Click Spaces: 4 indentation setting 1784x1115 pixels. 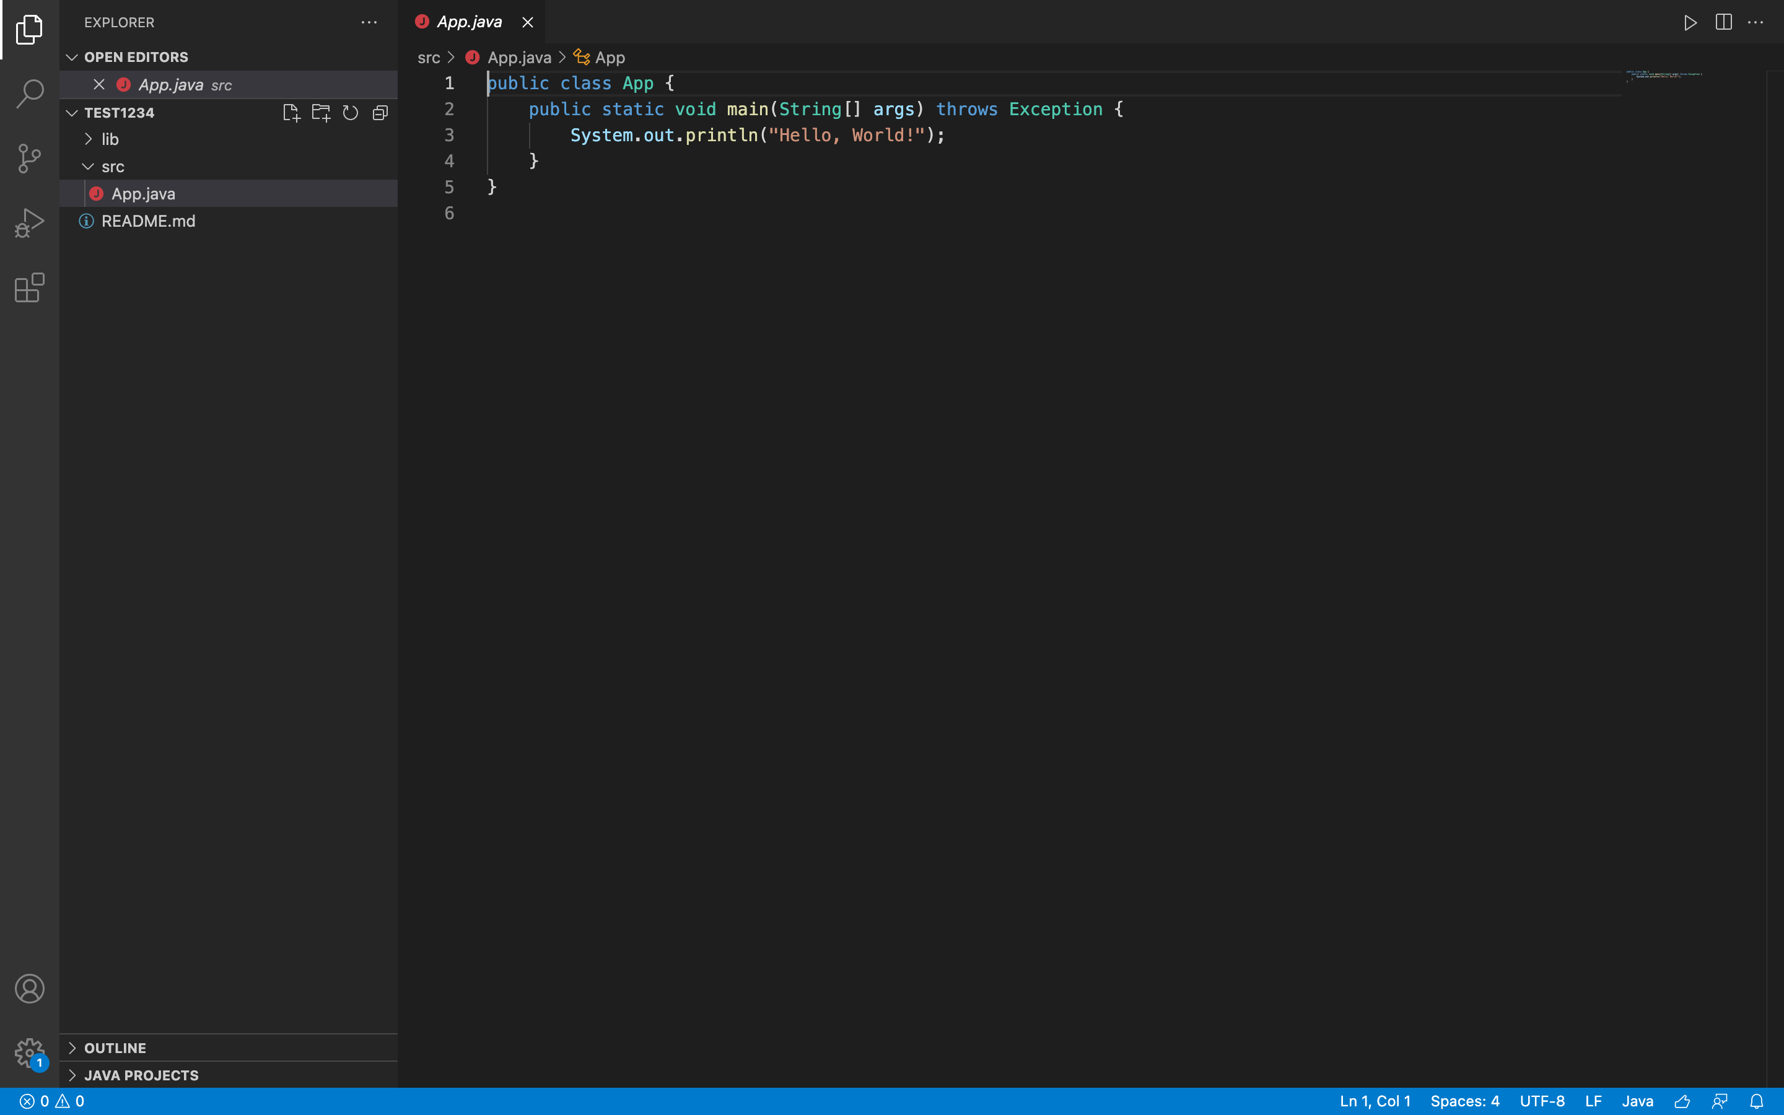[1464, 1101]
